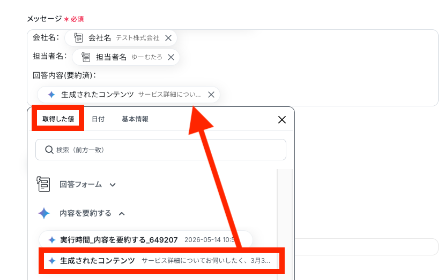The height and width of the screenshot is (280, 445).
Task: Expand the 回答フォーム section chevron
Action: coord(113,185)
